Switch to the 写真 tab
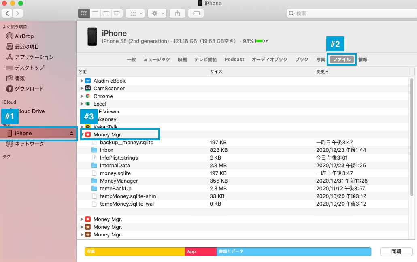This screenshot has height=262, width=417. point(321,60)
